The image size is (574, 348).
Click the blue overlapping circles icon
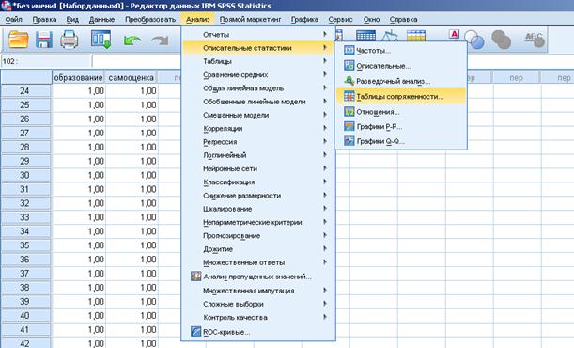tap(474, 39)
